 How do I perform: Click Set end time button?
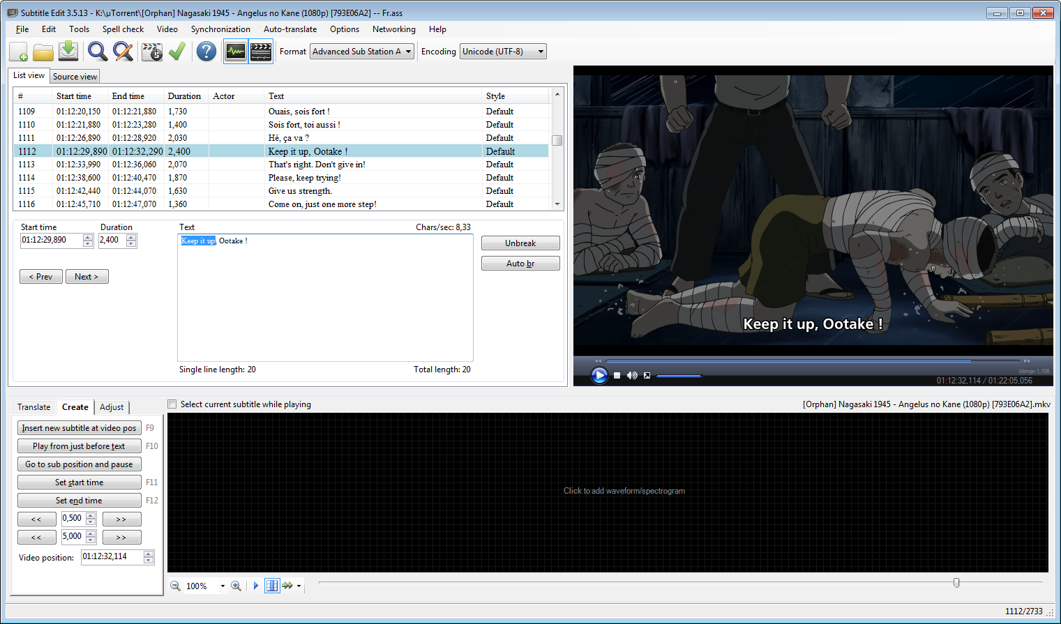(x=80, y=501)
